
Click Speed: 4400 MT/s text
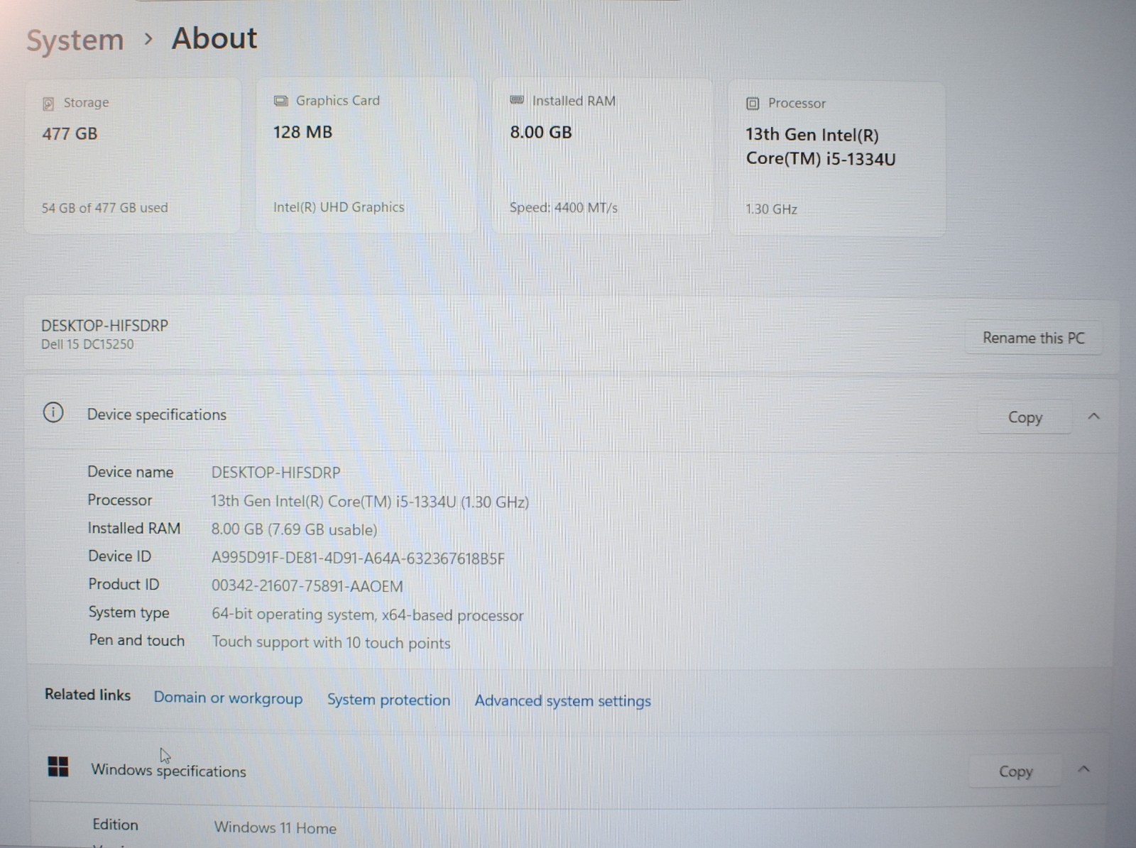tap(563, 208)
